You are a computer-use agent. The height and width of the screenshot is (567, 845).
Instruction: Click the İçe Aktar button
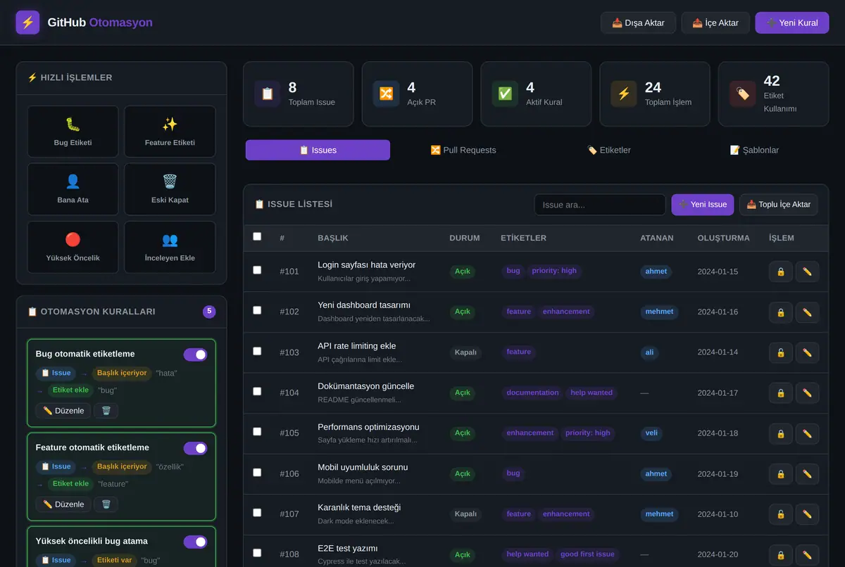click(x=715, y=23)
